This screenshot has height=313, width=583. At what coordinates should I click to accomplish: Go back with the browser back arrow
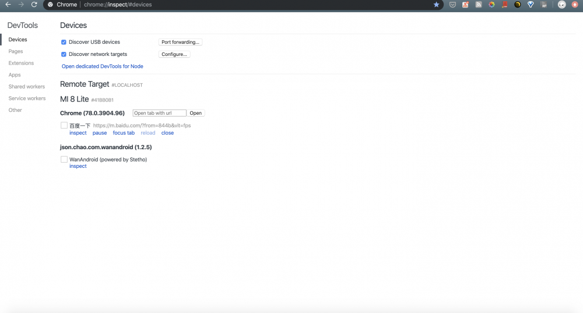pos(8,5)
